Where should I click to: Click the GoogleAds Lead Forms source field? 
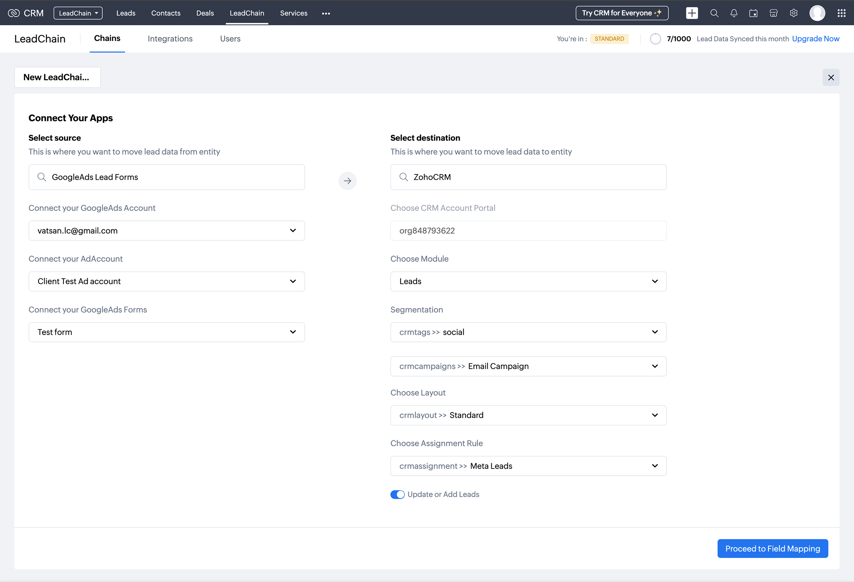(166, 177)
